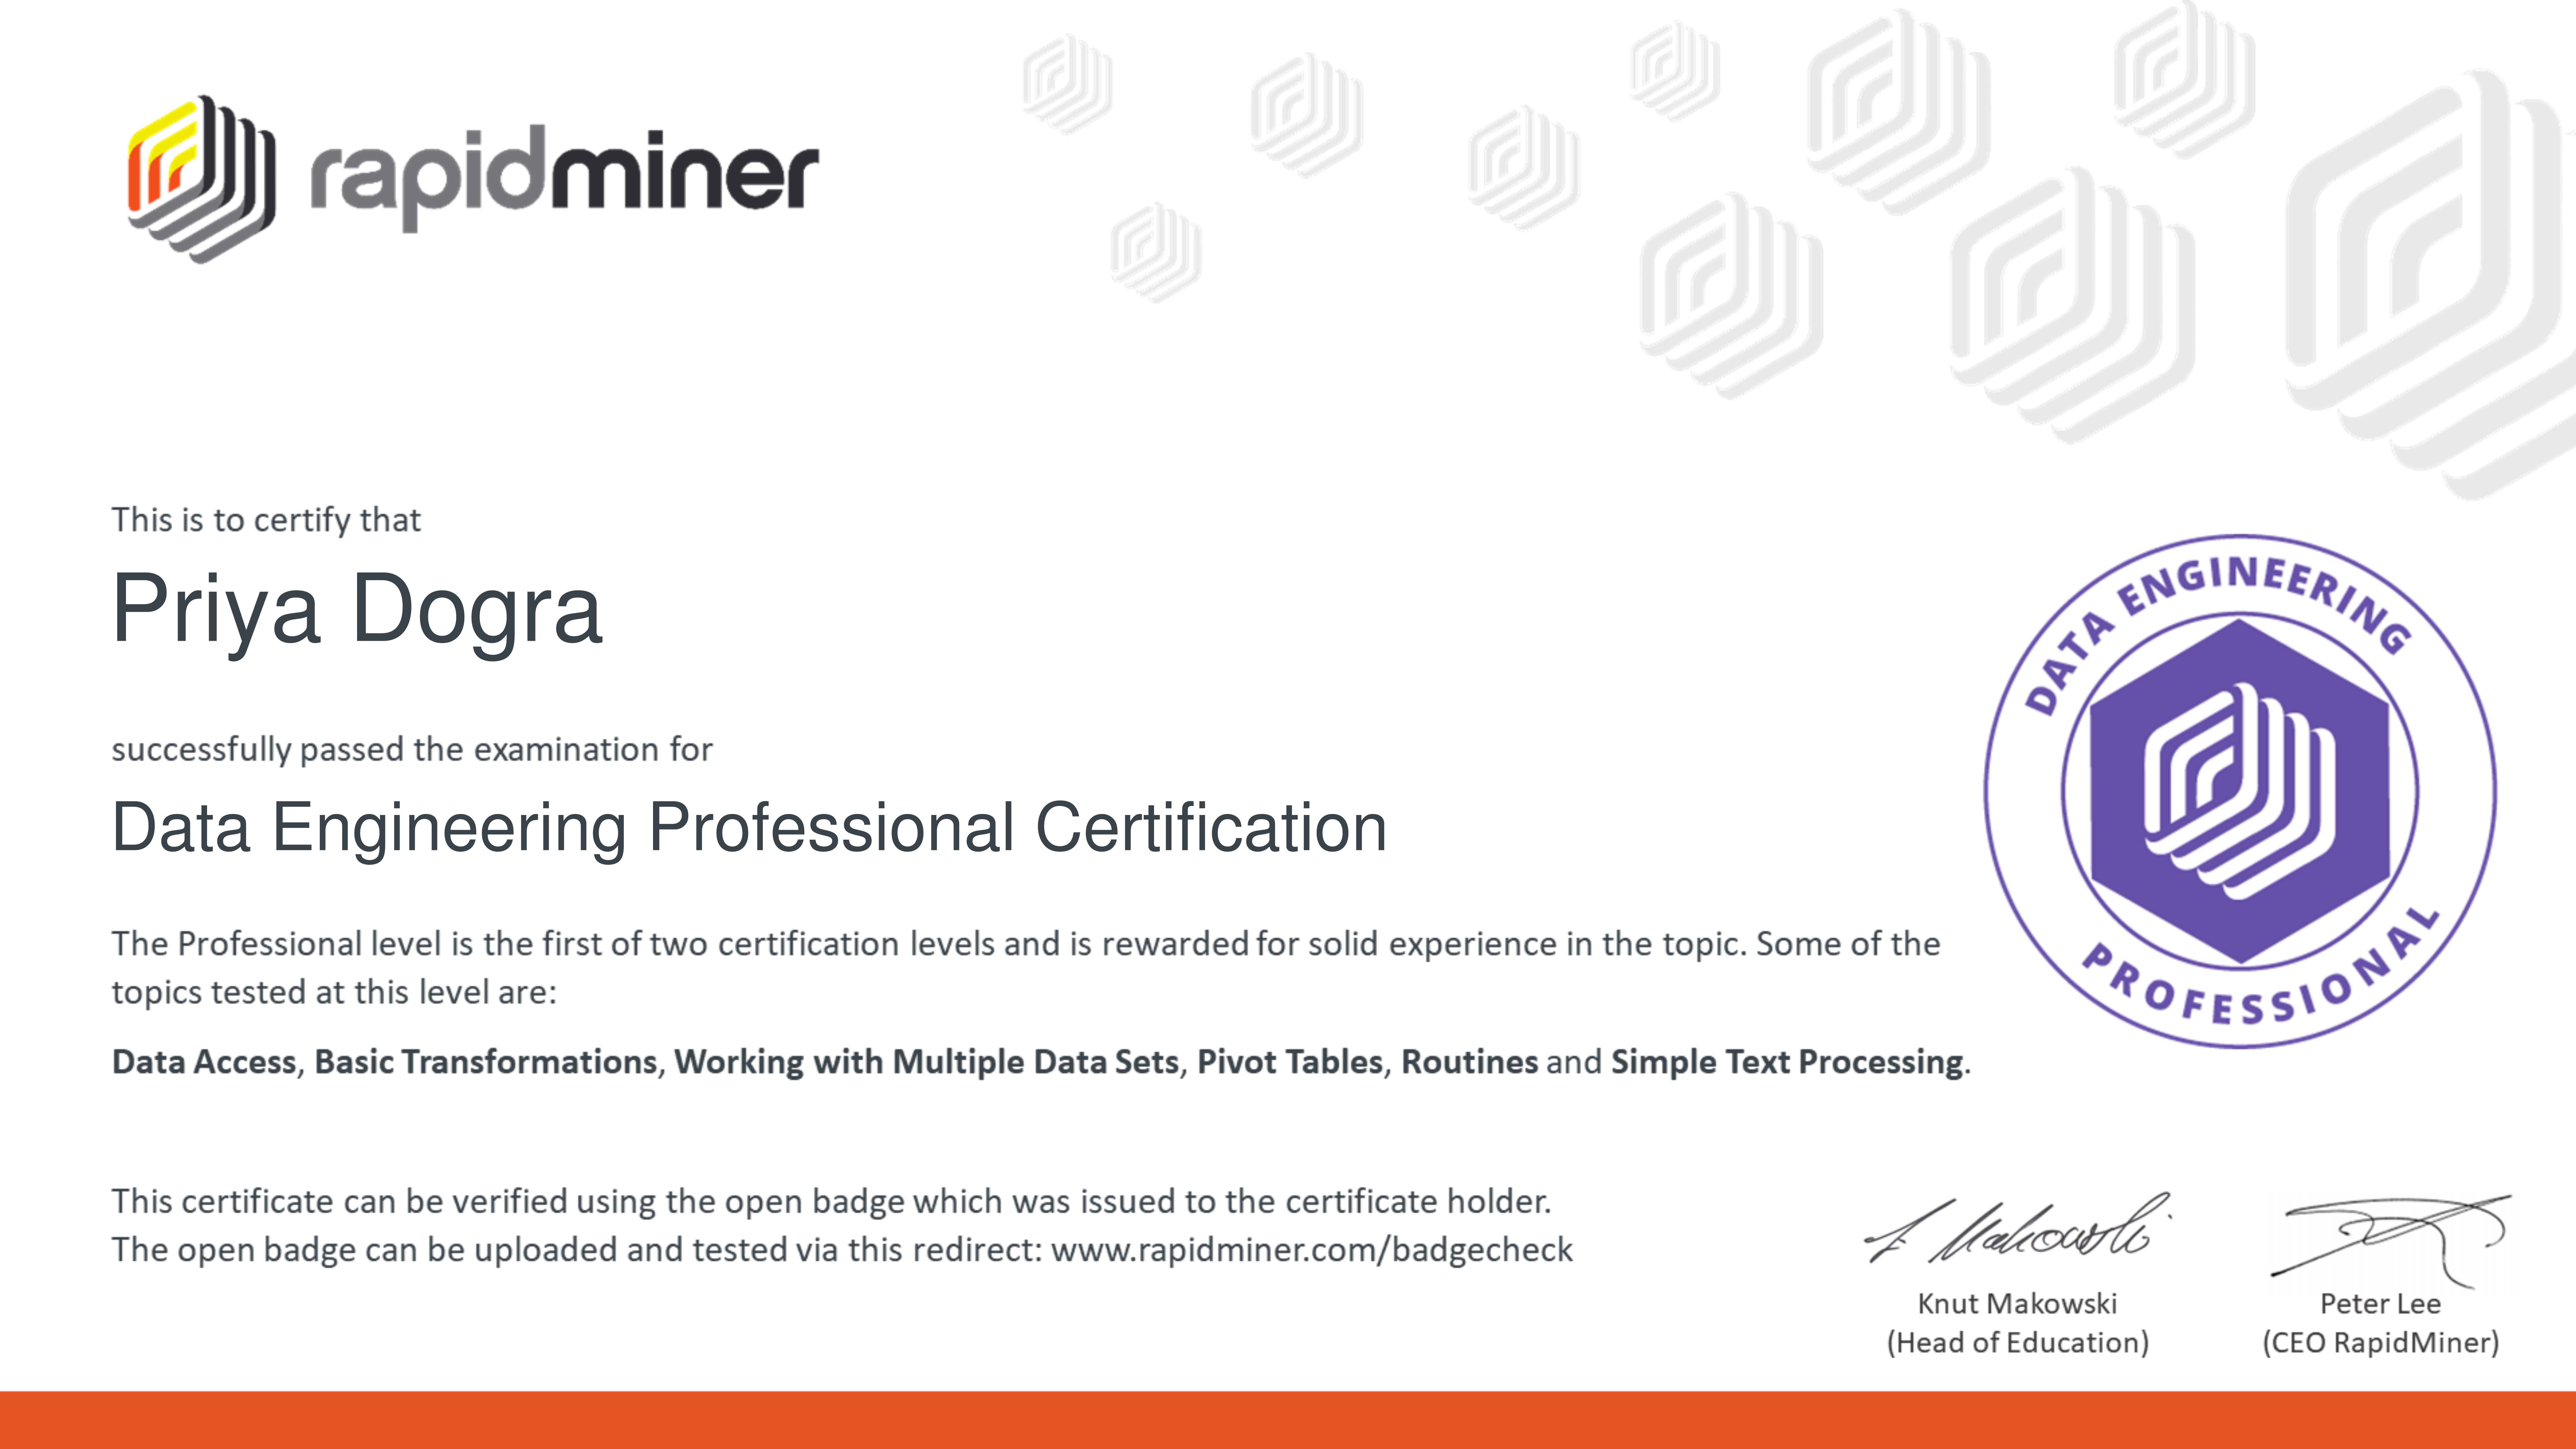Click the name 'Knut Makowski'
The height and width of the screenshot is (1449, 2576).
click(x=2017, y=1304)
